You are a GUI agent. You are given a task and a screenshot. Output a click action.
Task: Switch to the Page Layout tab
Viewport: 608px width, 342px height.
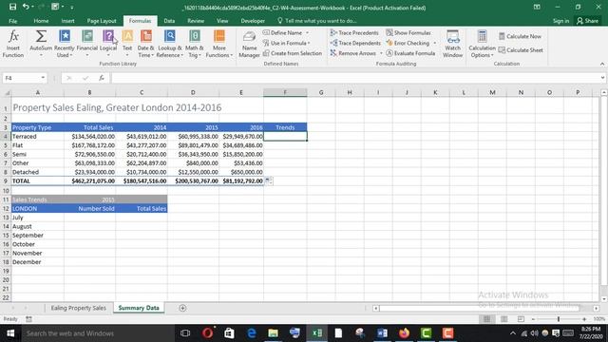coord(102,21)
